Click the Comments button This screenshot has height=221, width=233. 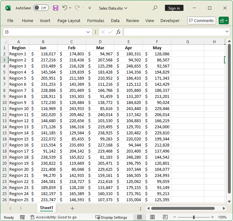(201, 20)
